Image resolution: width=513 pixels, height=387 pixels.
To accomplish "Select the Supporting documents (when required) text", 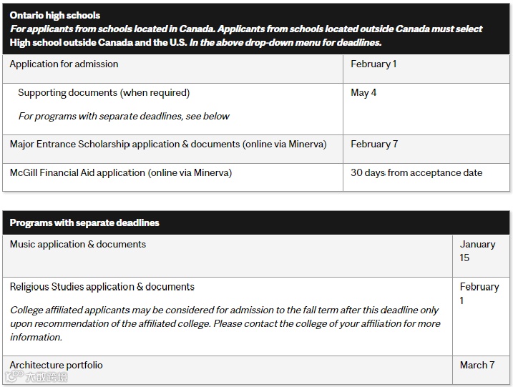I will (104, 92).
